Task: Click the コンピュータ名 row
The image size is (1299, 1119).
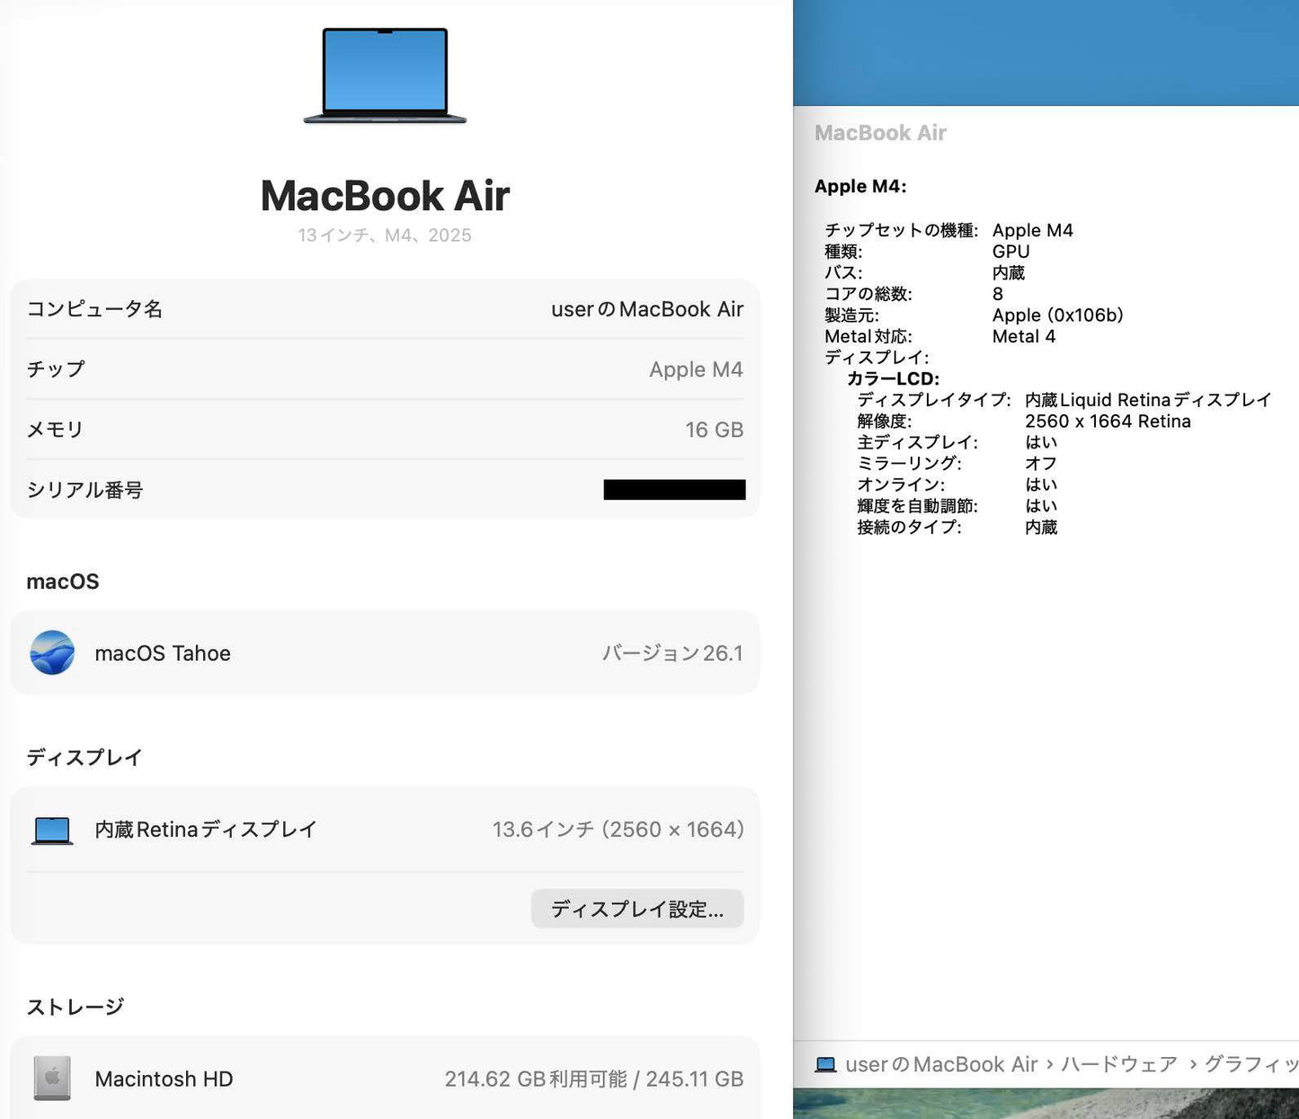Action: click(x=384, y=308)
